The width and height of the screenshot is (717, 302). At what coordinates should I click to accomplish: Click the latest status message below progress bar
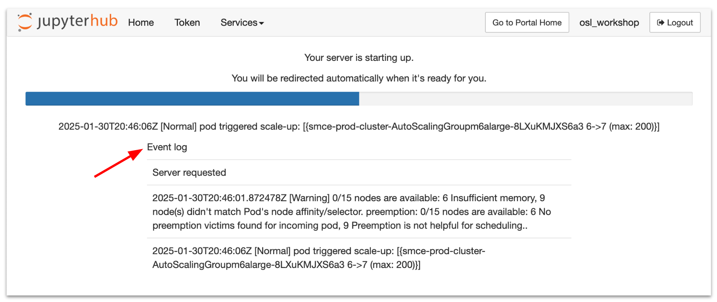(x=358, y=126)
